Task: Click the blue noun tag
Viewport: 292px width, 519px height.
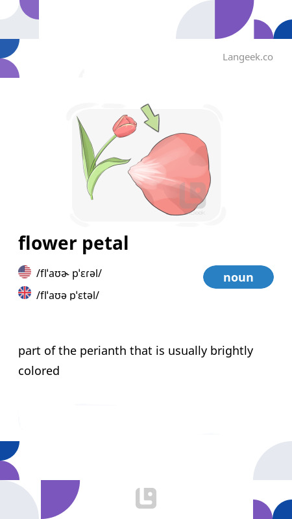Action: tap(238, 277)
